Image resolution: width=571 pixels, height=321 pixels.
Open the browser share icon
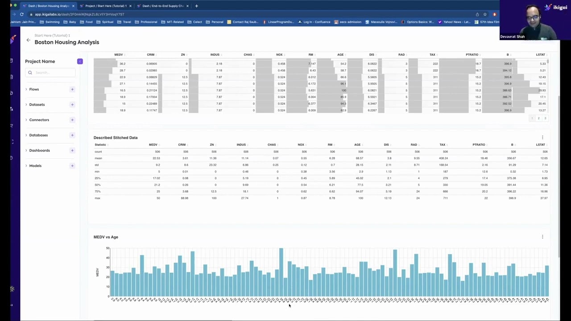477,14
